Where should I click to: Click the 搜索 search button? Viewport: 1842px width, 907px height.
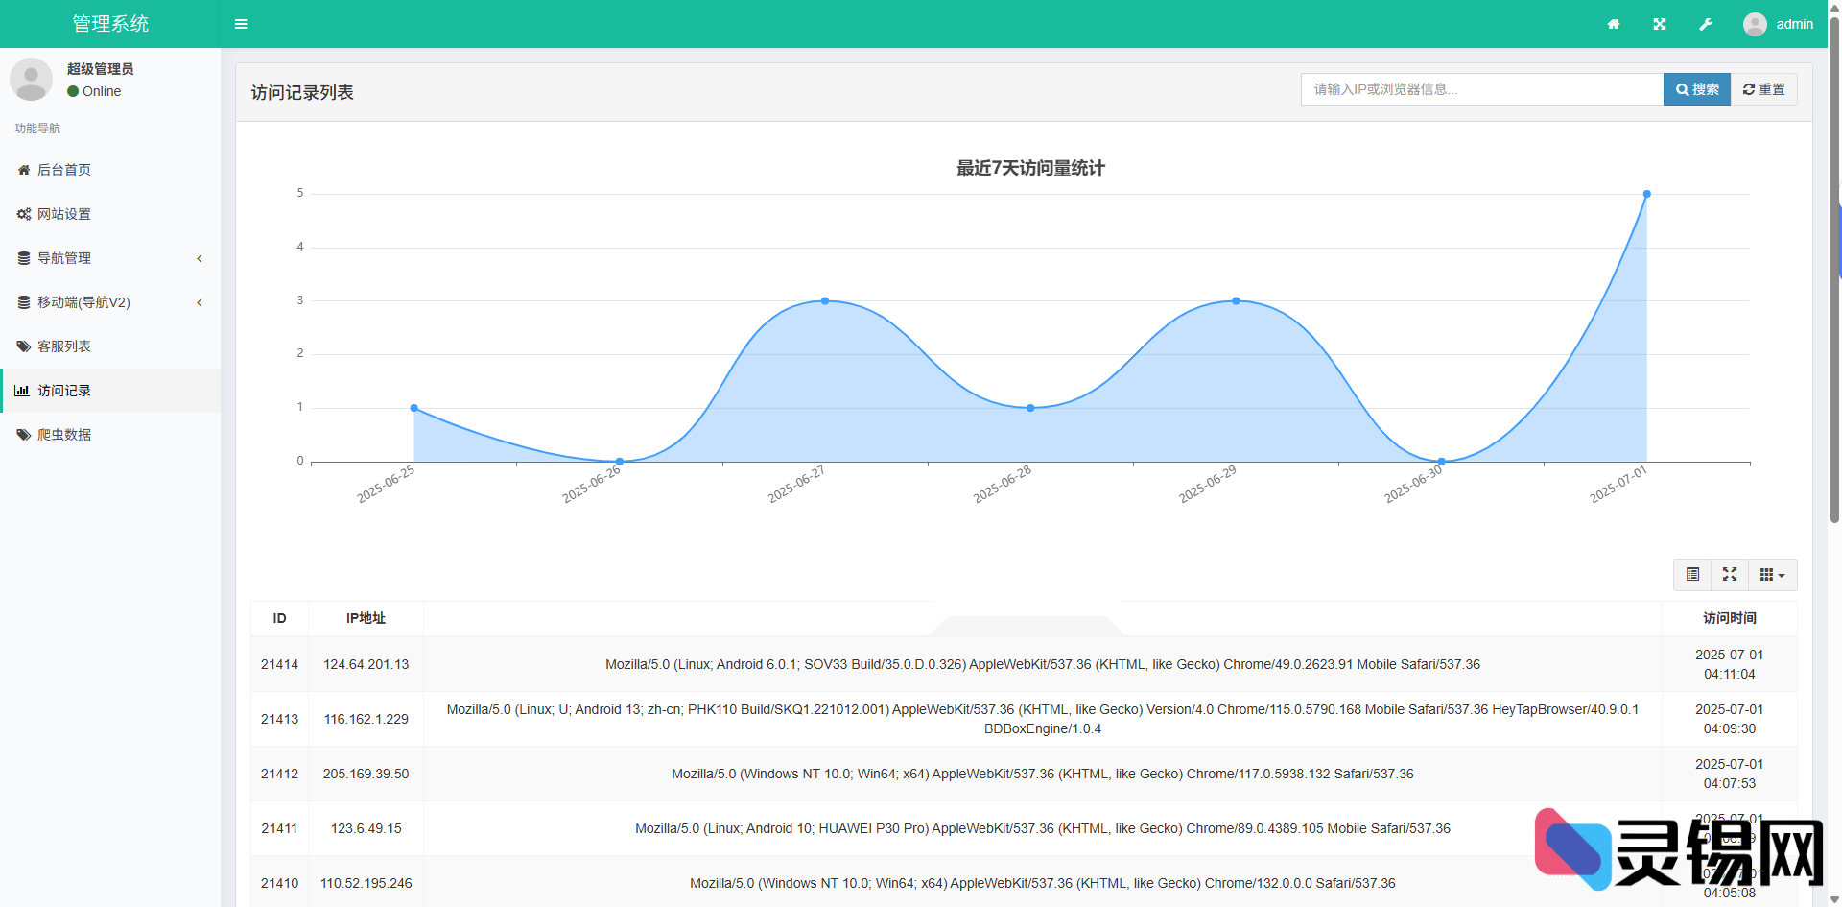1696,88
